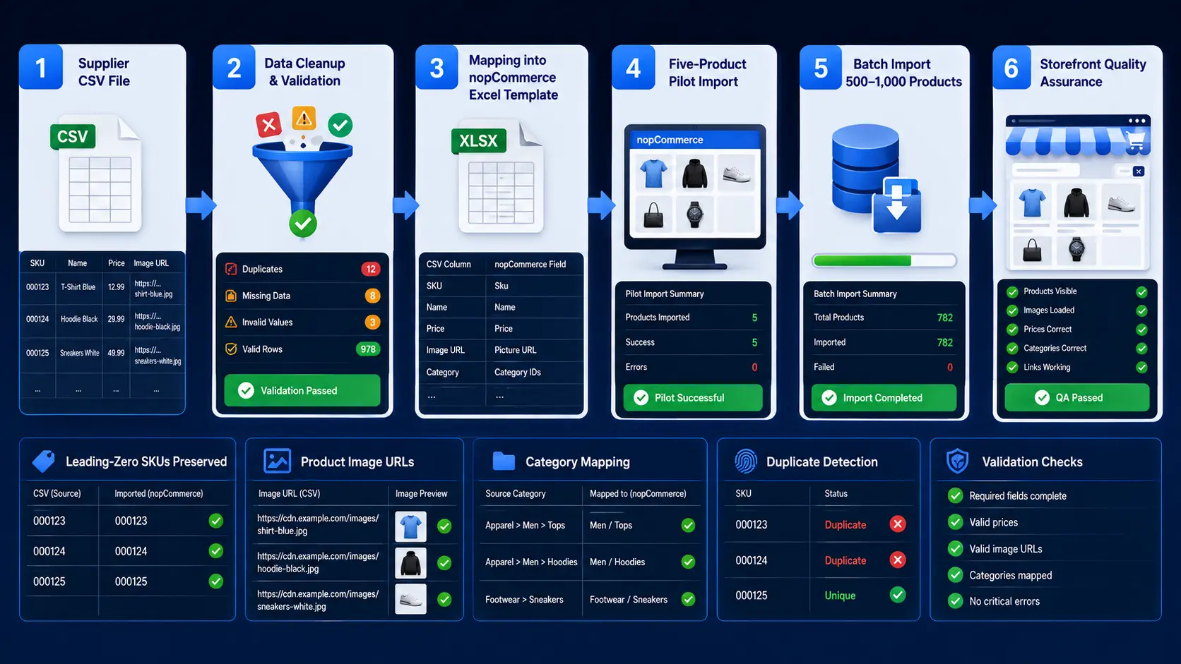This screenshot has width=1181, height=664.
Task: Click the red X next to 000123 Duplicate
Action: click(898, 524)
